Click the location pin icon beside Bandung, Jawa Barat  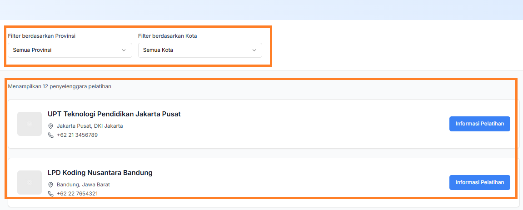point(51,185)
